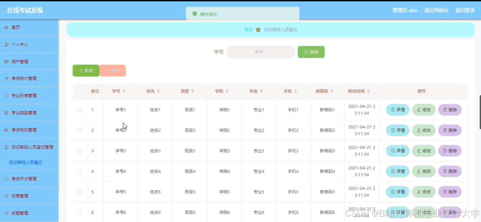Click the 首页 breadcrumb link
Screen dimensions: 481x222
coord(248,30)
